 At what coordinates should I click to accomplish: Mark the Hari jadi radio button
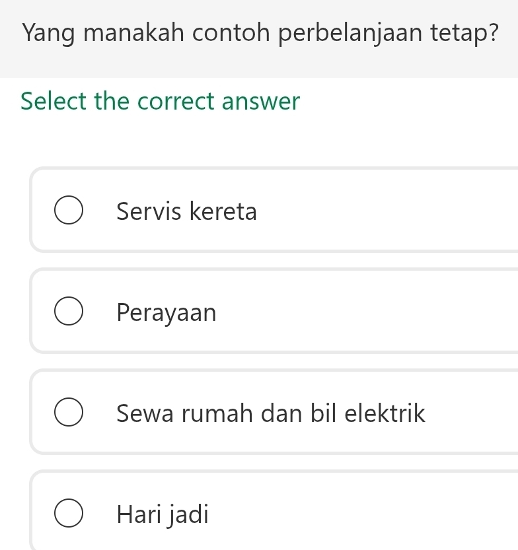68,514
